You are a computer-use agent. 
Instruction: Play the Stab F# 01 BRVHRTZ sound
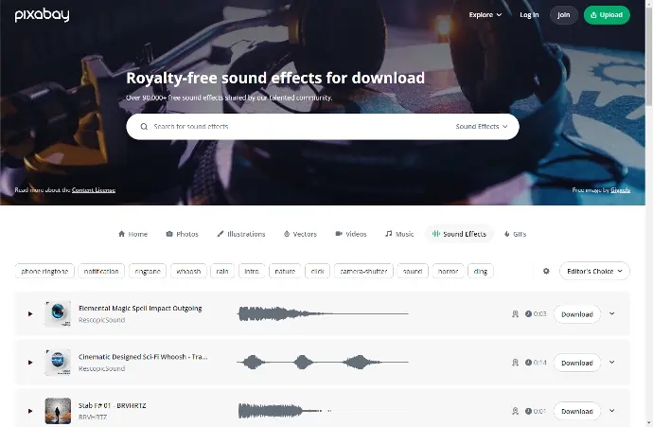(x=30, y=411)
